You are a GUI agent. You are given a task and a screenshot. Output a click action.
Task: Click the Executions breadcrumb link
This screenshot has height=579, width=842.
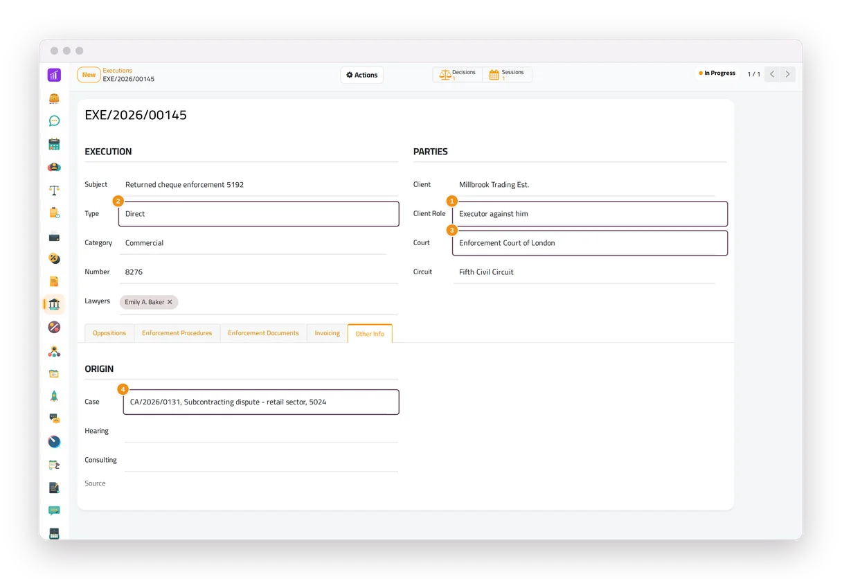click(118, 71)
